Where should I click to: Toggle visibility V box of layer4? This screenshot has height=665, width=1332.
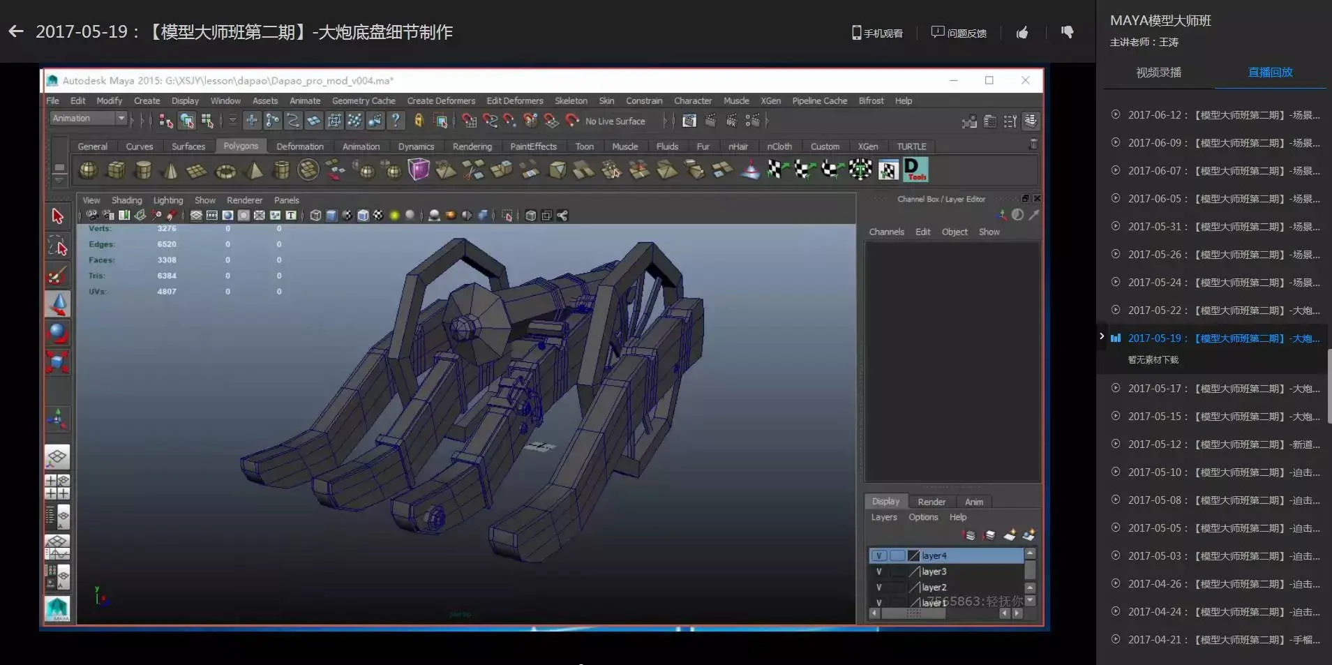tap(879, 555)
